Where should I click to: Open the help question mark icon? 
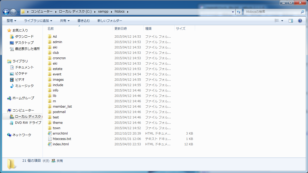[x=300, y=21]
